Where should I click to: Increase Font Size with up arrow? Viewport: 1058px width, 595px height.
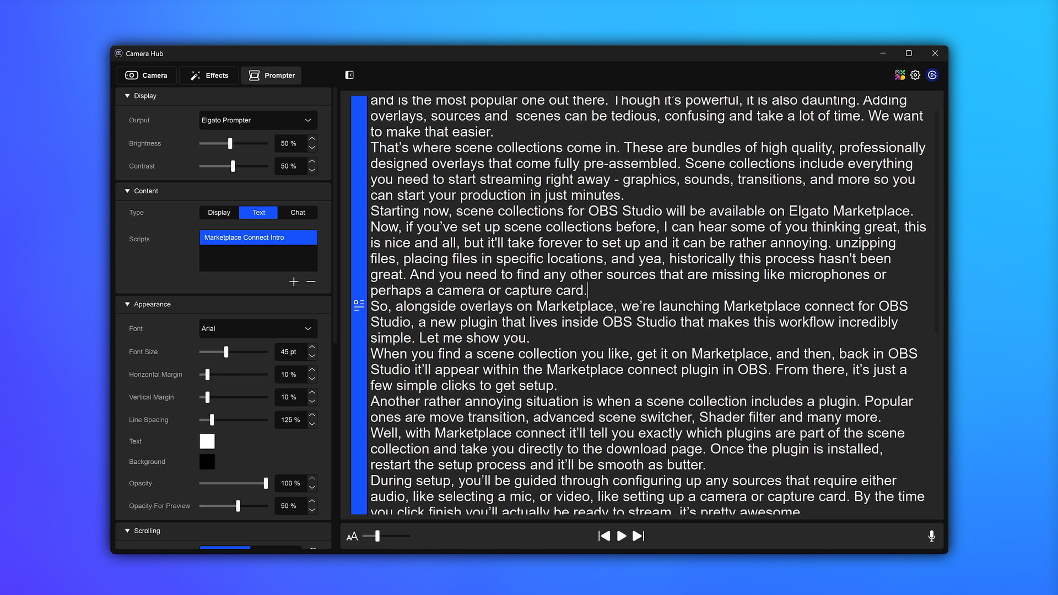[312, 347]
